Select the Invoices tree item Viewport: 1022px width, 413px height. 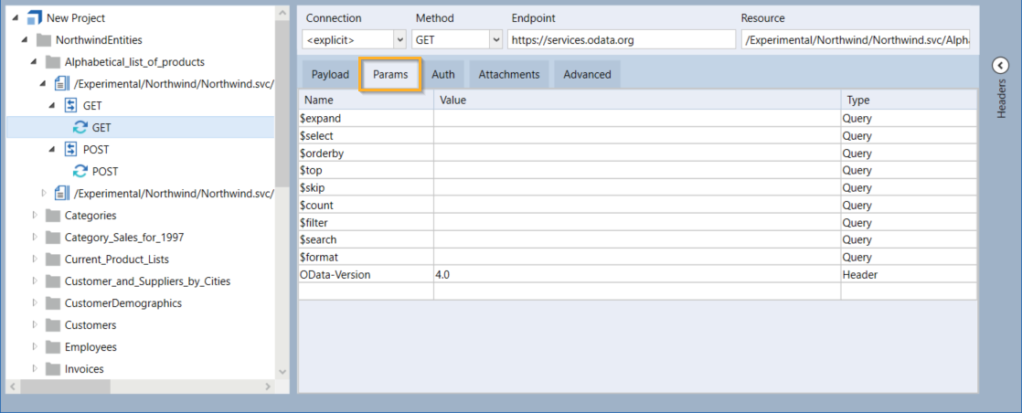pyautogui.click(x=84, y=369)
